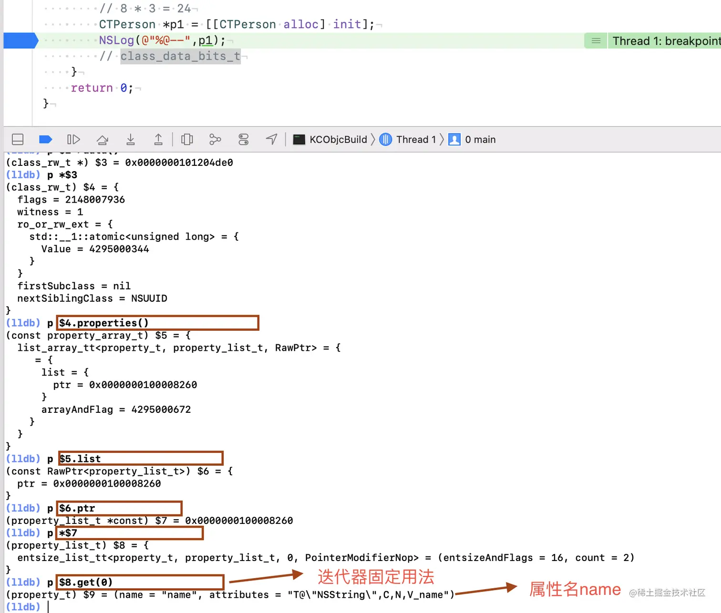Click the std::__1::atomic<unsigned long> line
The height and width of the screenshot is (613, 721).
pyautogui.click(x=134, y=236)
